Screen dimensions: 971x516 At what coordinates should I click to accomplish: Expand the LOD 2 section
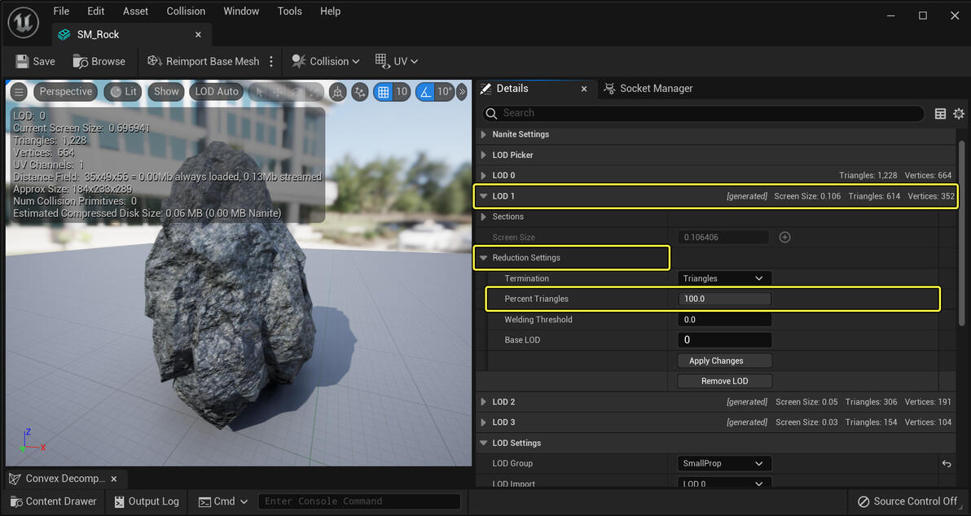coord(484,402)
